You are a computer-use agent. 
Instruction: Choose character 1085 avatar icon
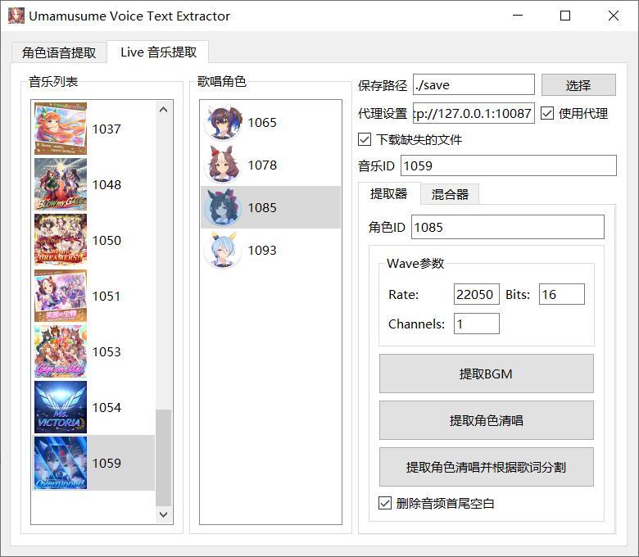coord(223,207)
